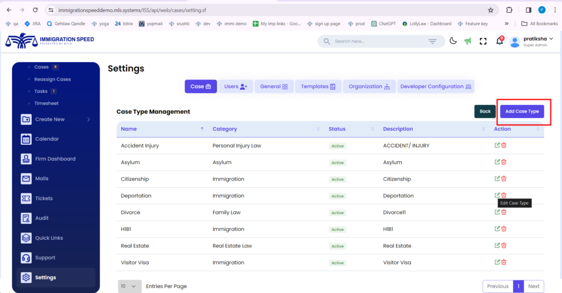Toggle dark mode moon icon
562x293 pixels.
[x=453, y=41]
